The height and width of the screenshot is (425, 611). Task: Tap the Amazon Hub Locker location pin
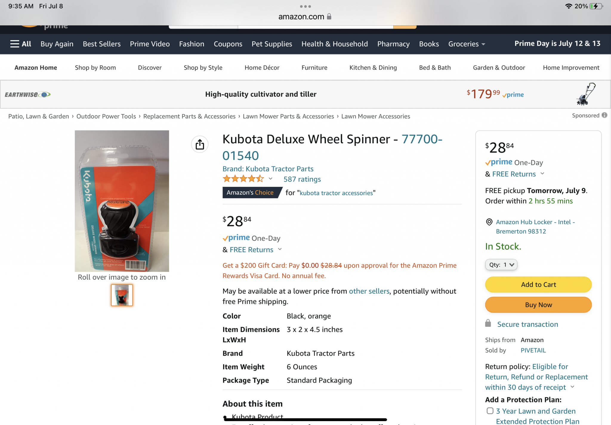click(489, 222)
